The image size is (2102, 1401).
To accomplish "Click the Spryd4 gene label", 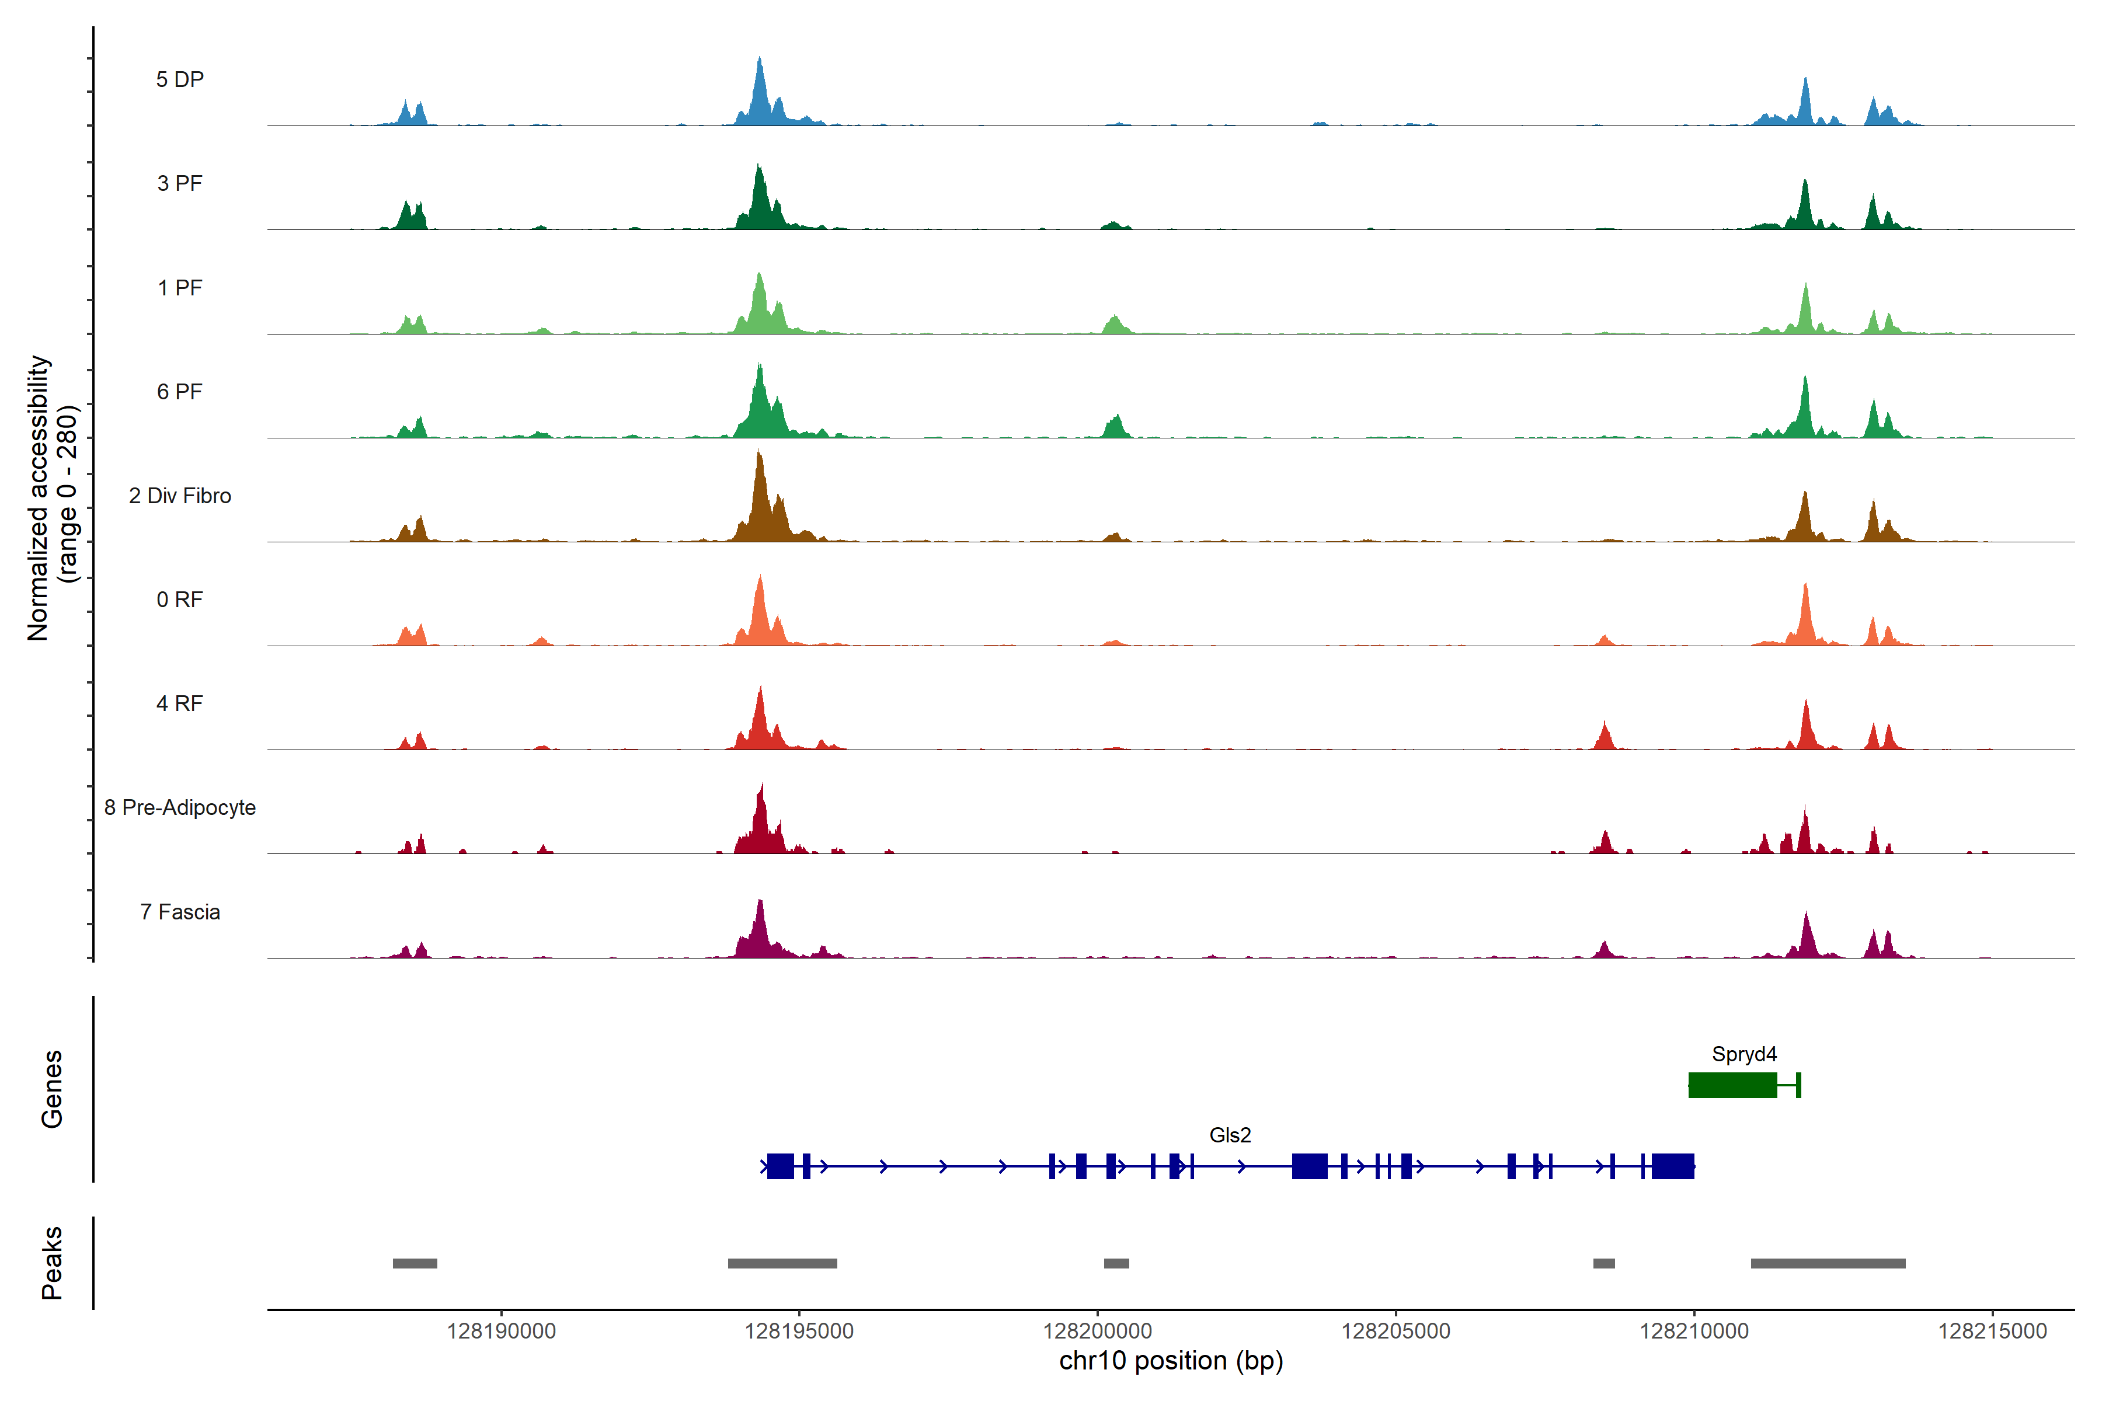I will [1743, 1054].
